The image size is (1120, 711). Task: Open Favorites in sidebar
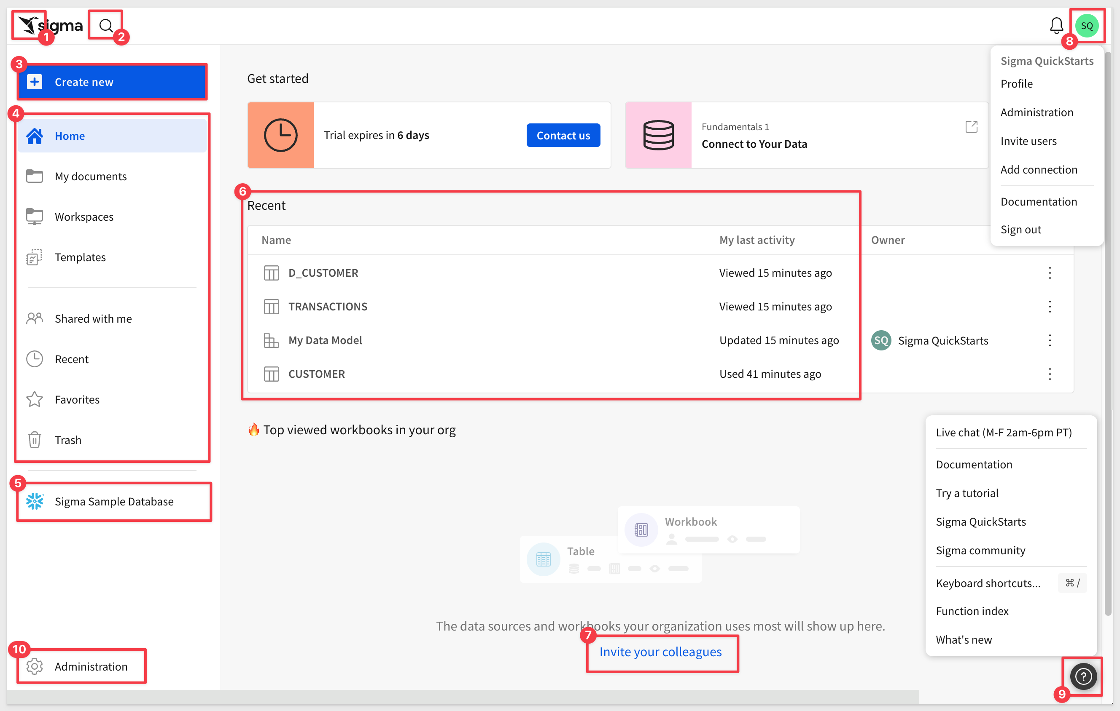coord(112,399)
